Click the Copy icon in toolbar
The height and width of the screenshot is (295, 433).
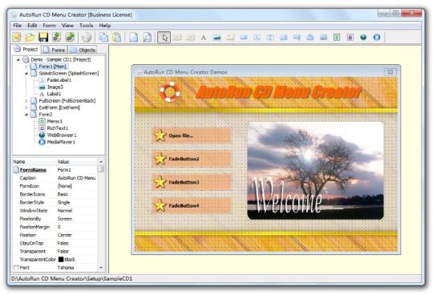click(x=103, y=37)
